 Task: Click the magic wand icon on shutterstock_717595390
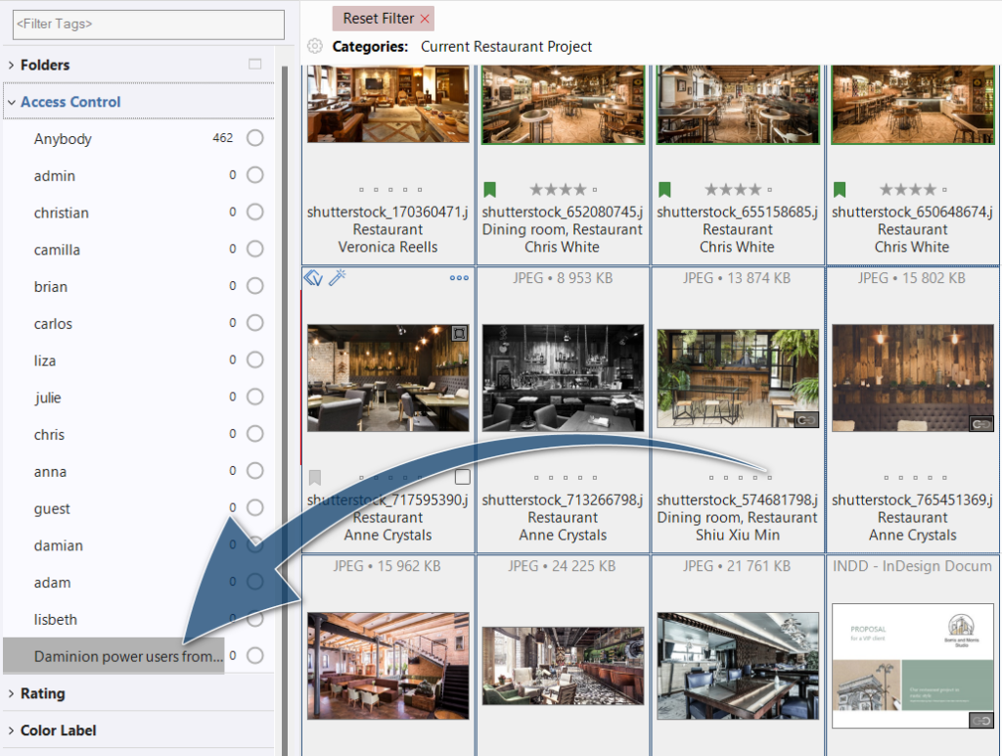pyautogui.click(x=337, y=278)
